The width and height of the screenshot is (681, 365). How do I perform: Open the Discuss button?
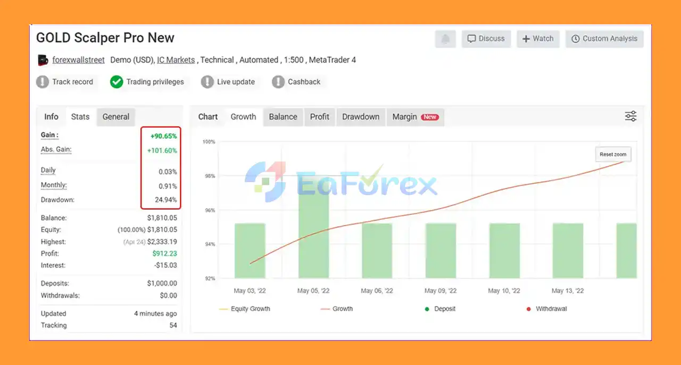pos(486,39)
